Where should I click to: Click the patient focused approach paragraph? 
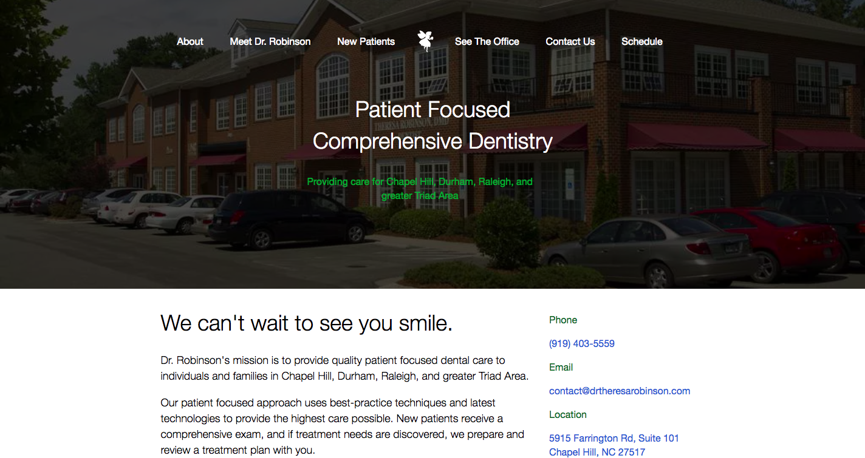coord(342,426)
